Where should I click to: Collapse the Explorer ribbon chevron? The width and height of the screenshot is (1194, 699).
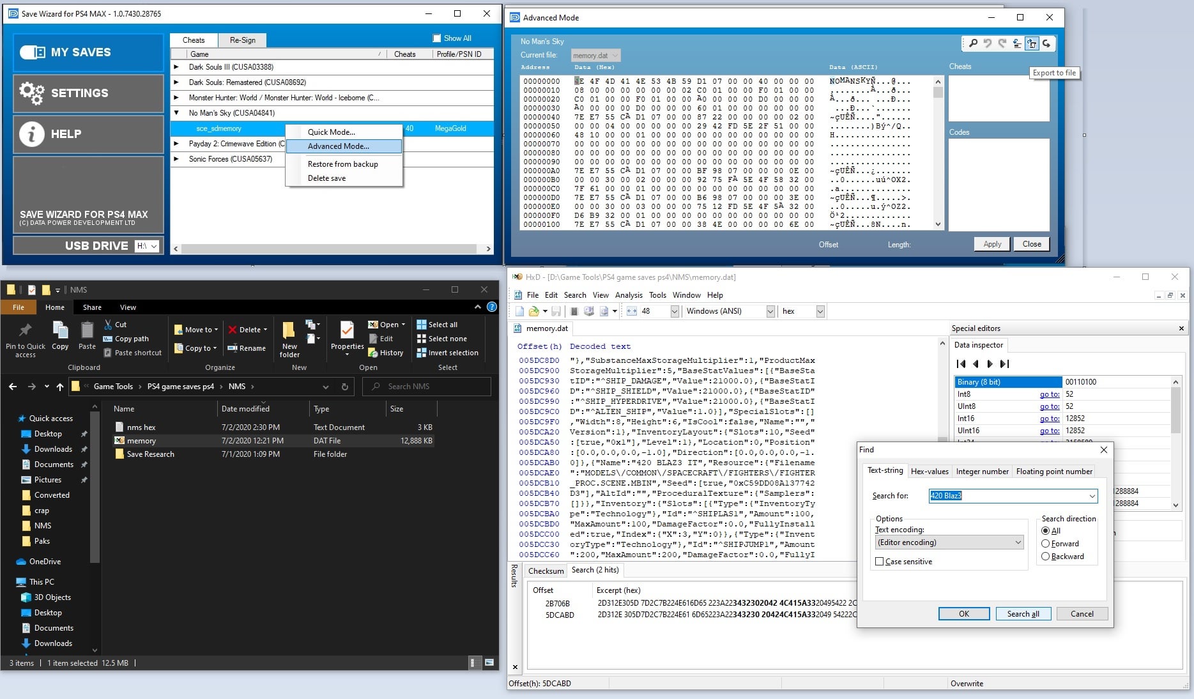(x=477, y=307)
